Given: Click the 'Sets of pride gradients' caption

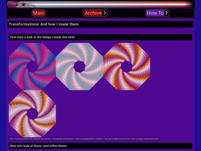Looking at the screenshot, I should tap(84, 139).
